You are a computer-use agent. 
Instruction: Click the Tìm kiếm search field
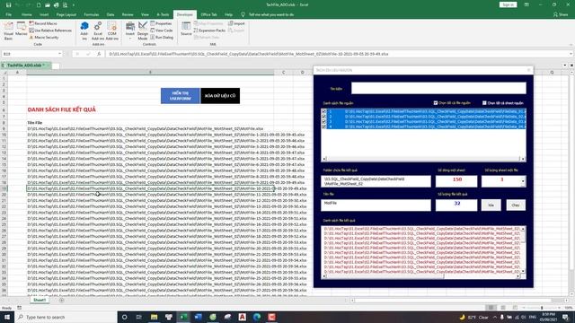point(438,88)
